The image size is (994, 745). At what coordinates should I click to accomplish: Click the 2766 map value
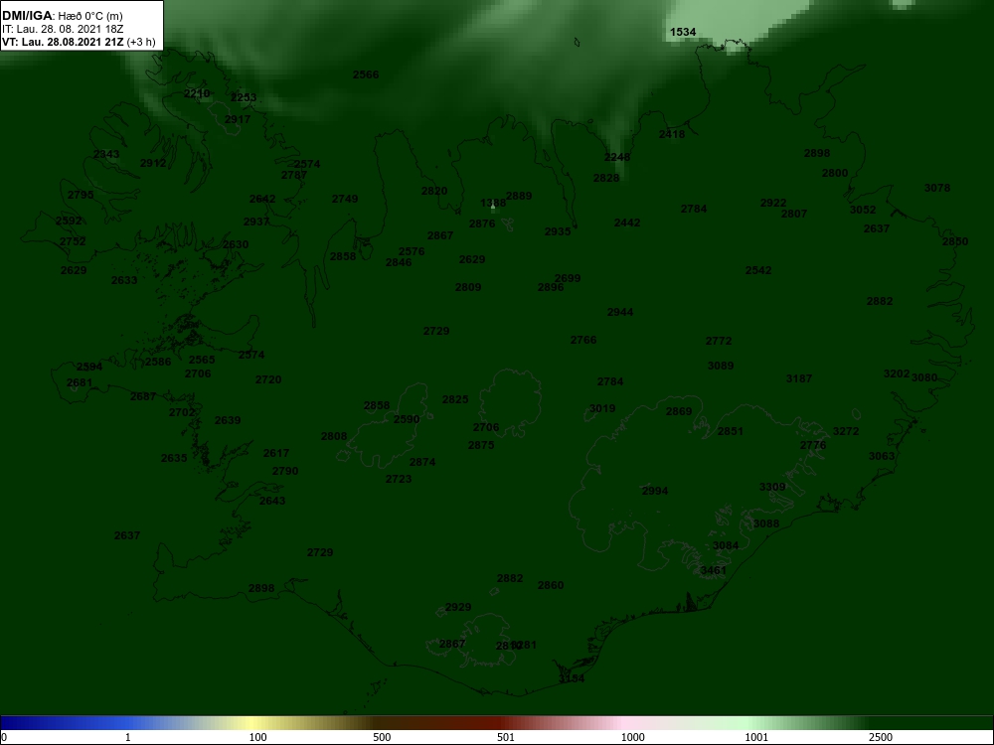(x=583, y=340)
